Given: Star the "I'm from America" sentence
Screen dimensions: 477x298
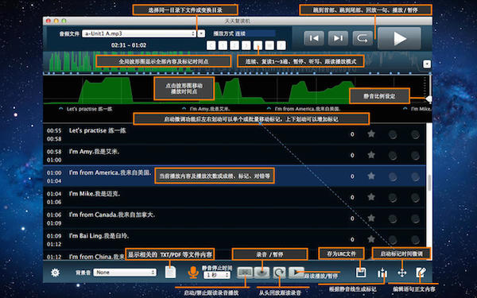Looking at the screenshot, I should click(x=371, y=176).
